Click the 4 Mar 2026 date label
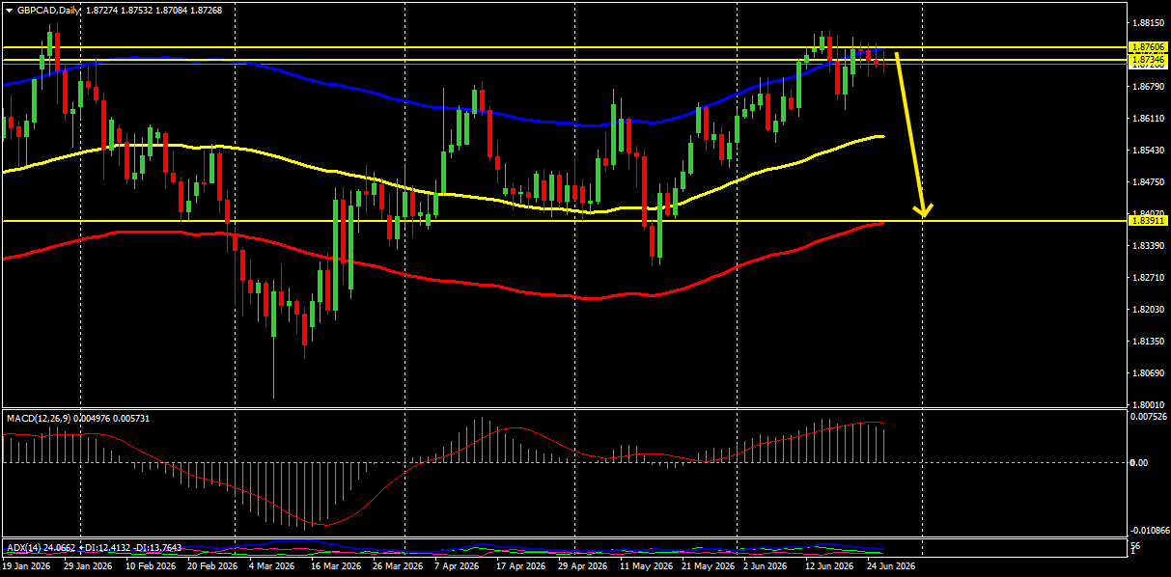1171x577 pixels. (x=272, y=567)
